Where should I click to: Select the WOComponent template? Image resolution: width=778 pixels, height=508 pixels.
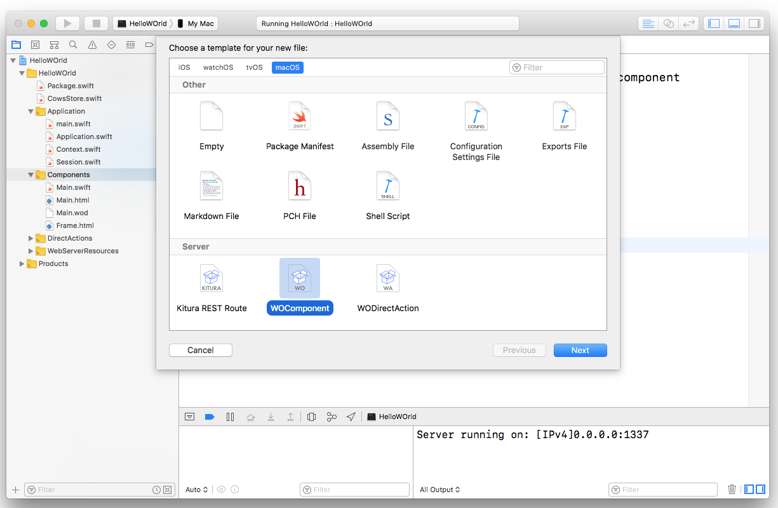300,287
